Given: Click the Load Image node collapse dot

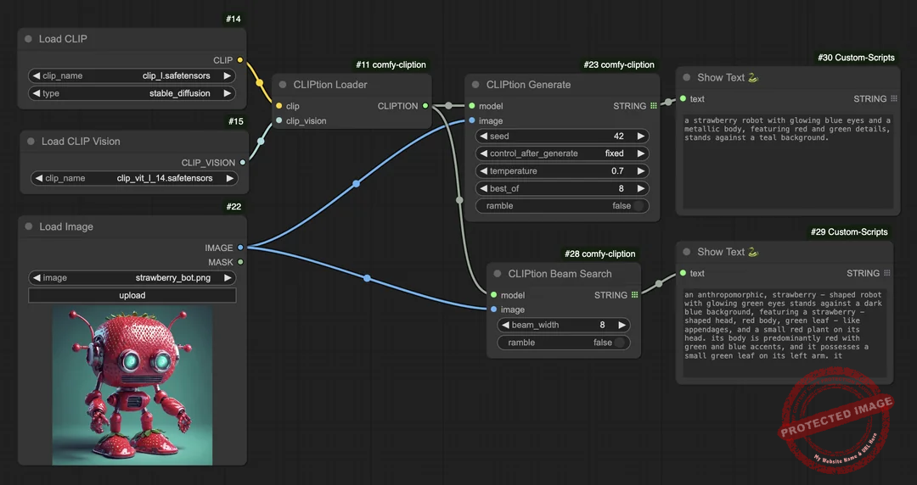Looking at the screenshot, I should pyautogui.click(x=29, y=227).
